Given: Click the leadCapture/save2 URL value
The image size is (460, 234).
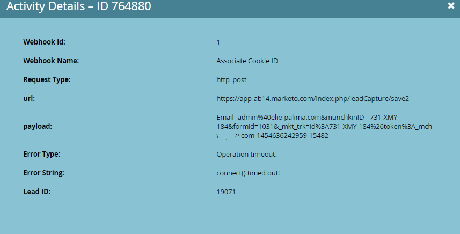Looking at the screenshot, I should [x=313, y=99].
